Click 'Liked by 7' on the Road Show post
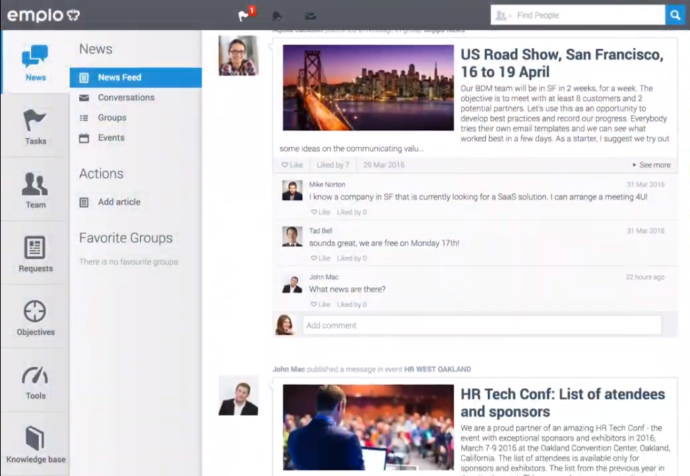The image size is (690, 476). 333,165
